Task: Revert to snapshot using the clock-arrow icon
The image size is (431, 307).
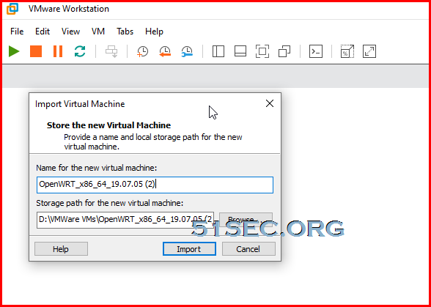Action: pos(165,51)
